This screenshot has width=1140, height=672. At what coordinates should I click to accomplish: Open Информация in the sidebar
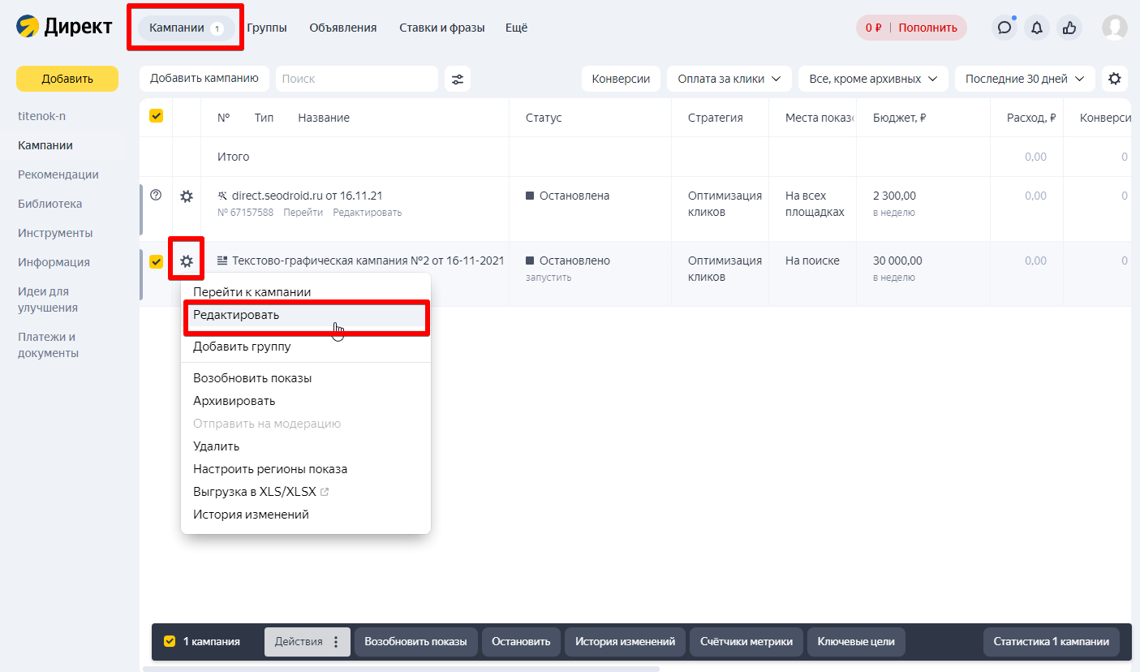[x=54, y=262]
